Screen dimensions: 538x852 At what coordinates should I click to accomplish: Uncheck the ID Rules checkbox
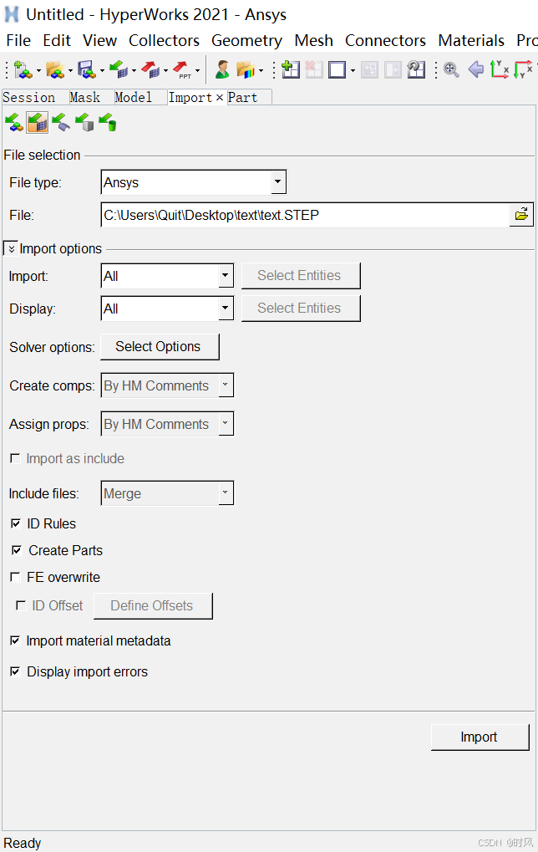(x=16, y=523)
